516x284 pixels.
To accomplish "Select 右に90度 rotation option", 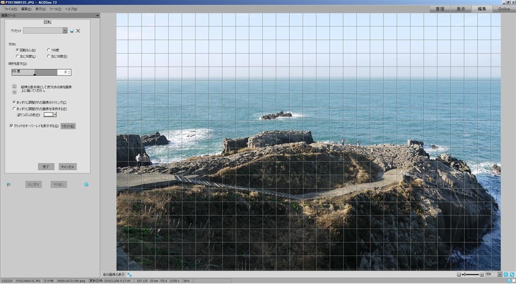I will 57,56.
